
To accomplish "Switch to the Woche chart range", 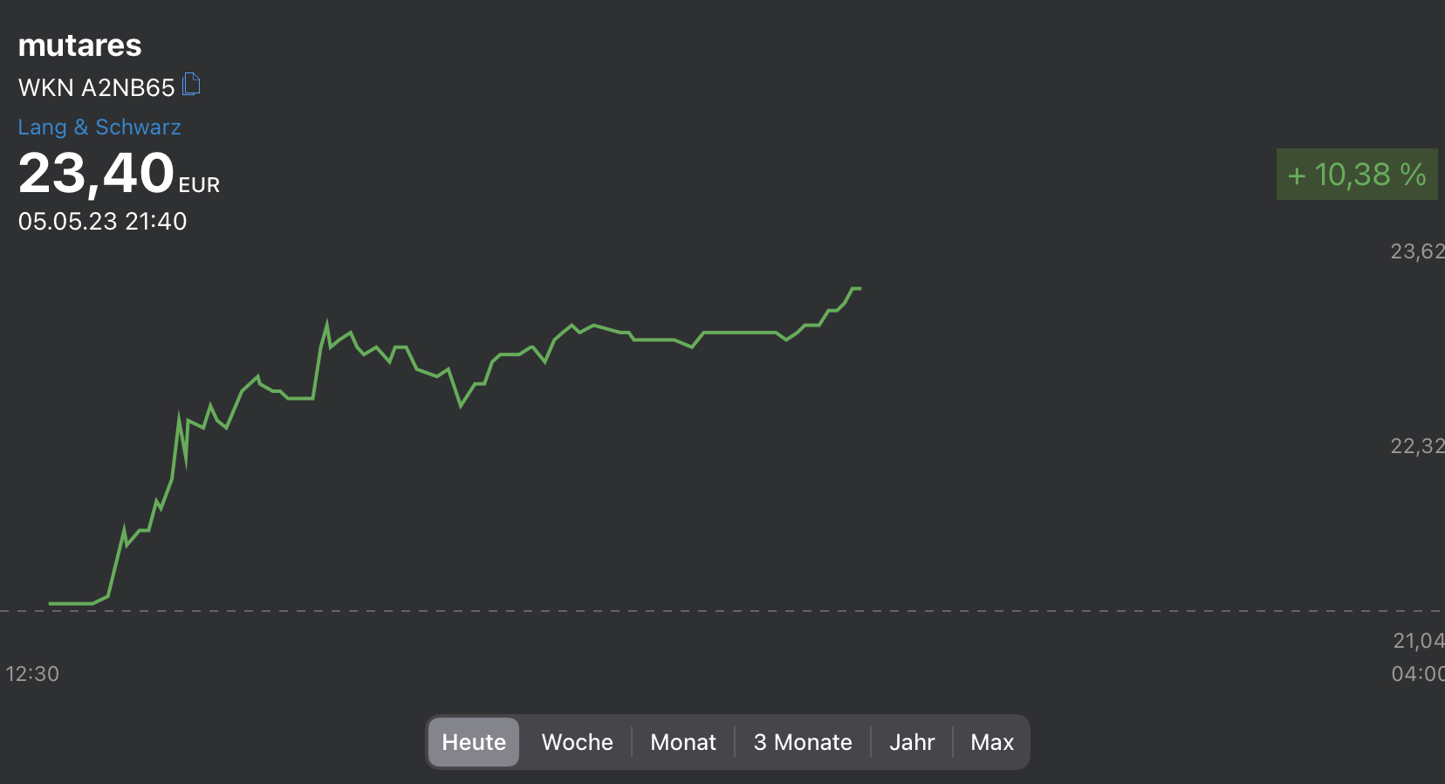I will pyautogui.click(x=577, y=742).
